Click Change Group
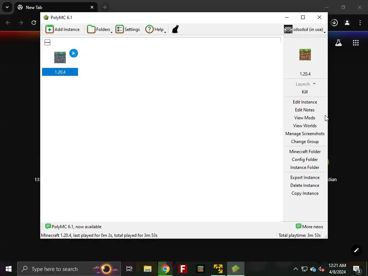The width and height of the screenshot is (368, 276). click(x=305, y=142)
